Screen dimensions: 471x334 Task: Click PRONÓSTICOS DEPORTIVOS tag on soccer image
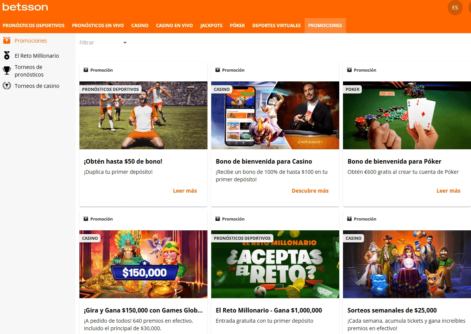pyautogui.click(x=110, y=89)
